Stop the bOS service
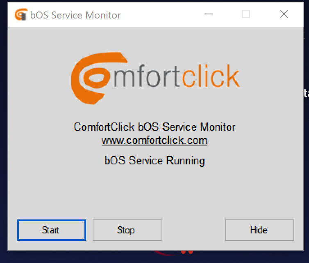Viewport: 309px width, 263px height. coord(127,230)
